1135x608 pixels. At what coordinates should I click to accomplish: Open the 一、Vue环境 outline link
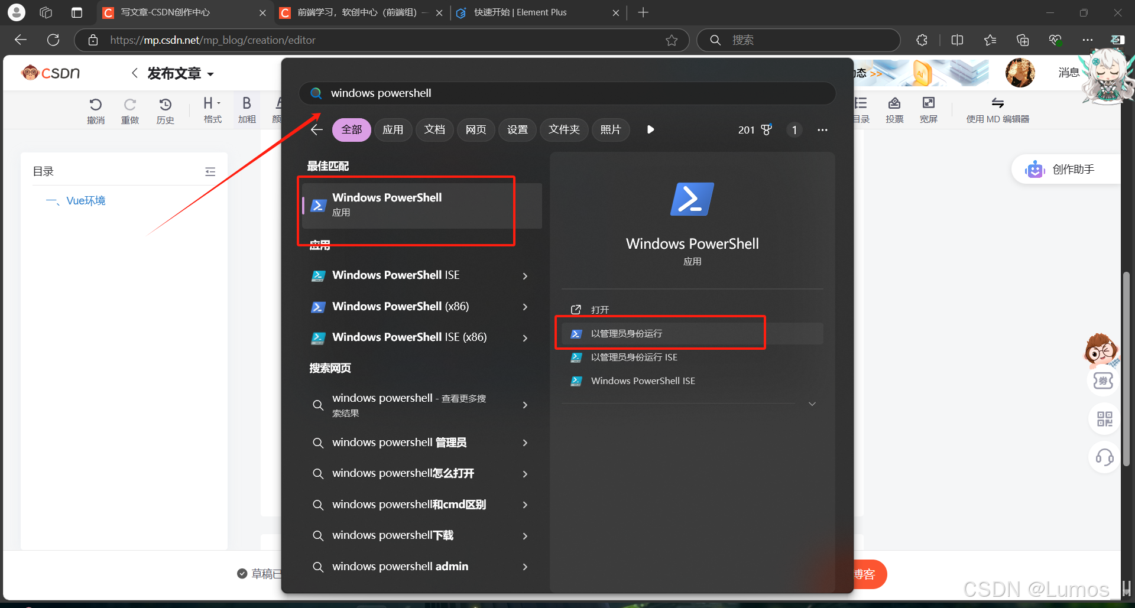(x=76, y=201)
